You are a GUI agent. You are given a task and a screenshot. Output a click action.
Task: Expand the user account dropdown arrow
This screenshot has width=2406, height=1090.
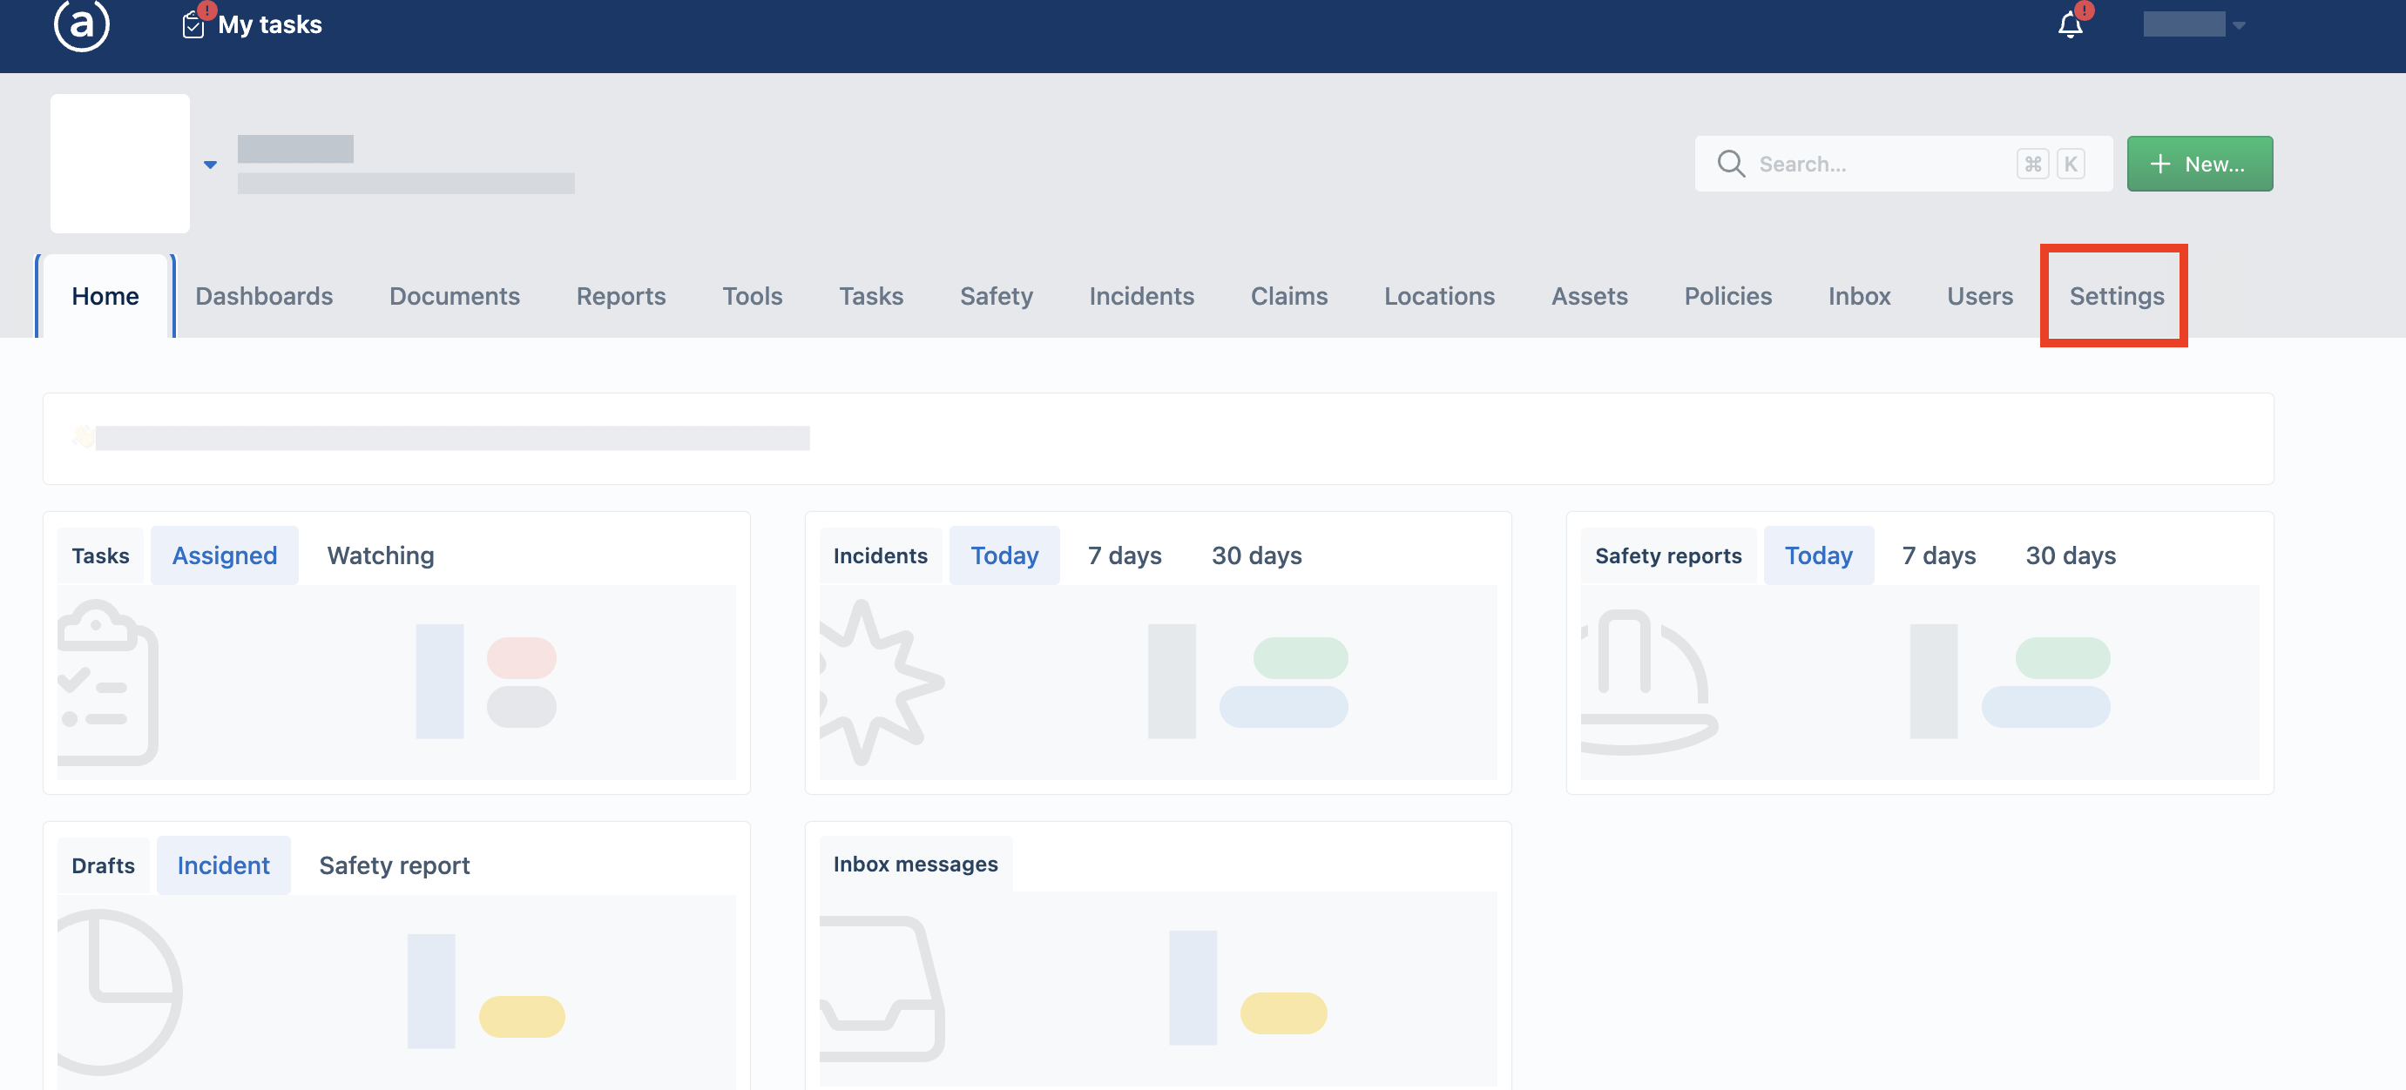2239,25
